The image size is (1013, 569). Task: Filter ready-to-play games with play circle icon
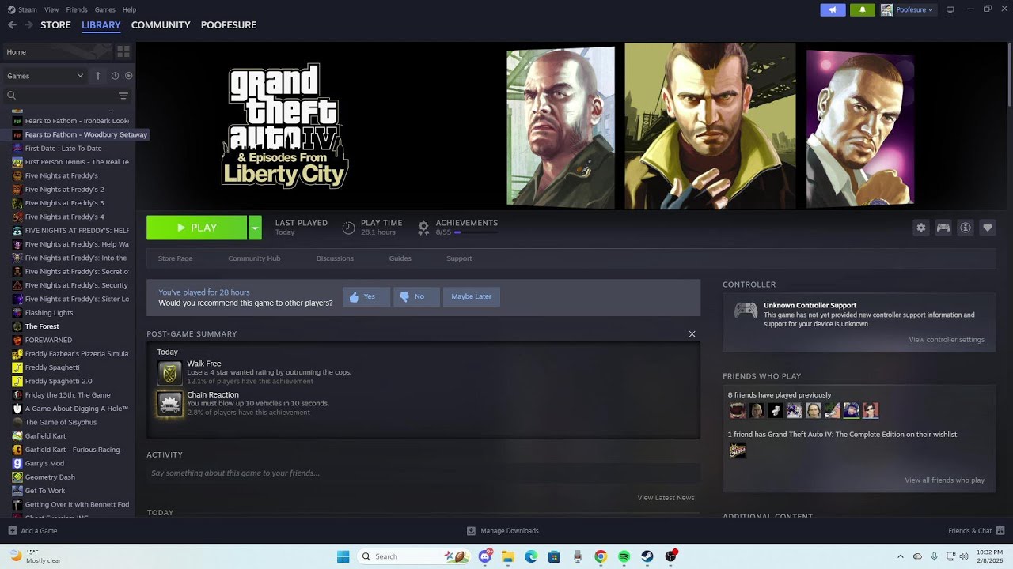pyautogui.click(x=129, y=76)
